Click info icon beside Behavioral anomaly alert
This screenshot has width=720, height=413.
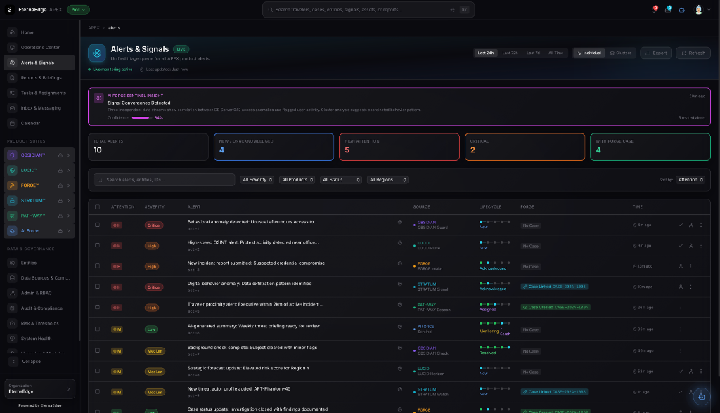[400, 222]
